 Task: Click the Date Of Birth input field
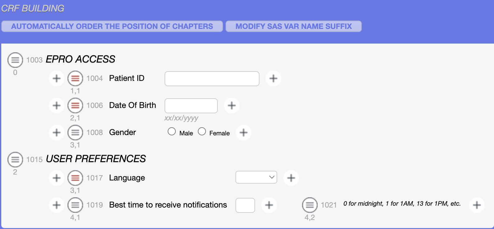coord(191,106)
